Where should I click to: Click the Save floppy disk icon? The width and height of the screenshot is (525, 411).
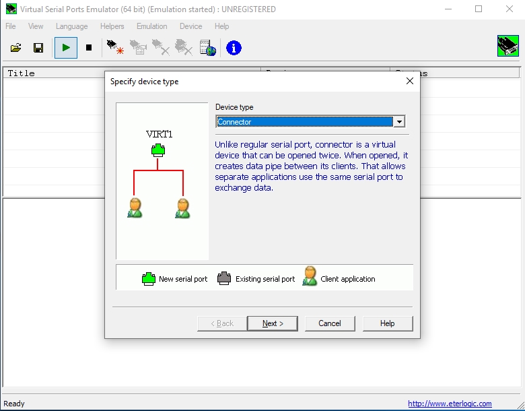click(x=38, y=48)
